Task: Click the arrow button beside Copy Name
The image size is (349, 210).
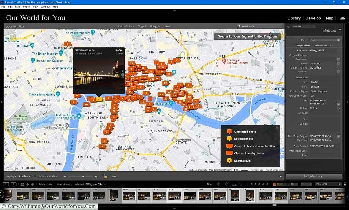Action: pyautogui.click(x=338, y=59)
